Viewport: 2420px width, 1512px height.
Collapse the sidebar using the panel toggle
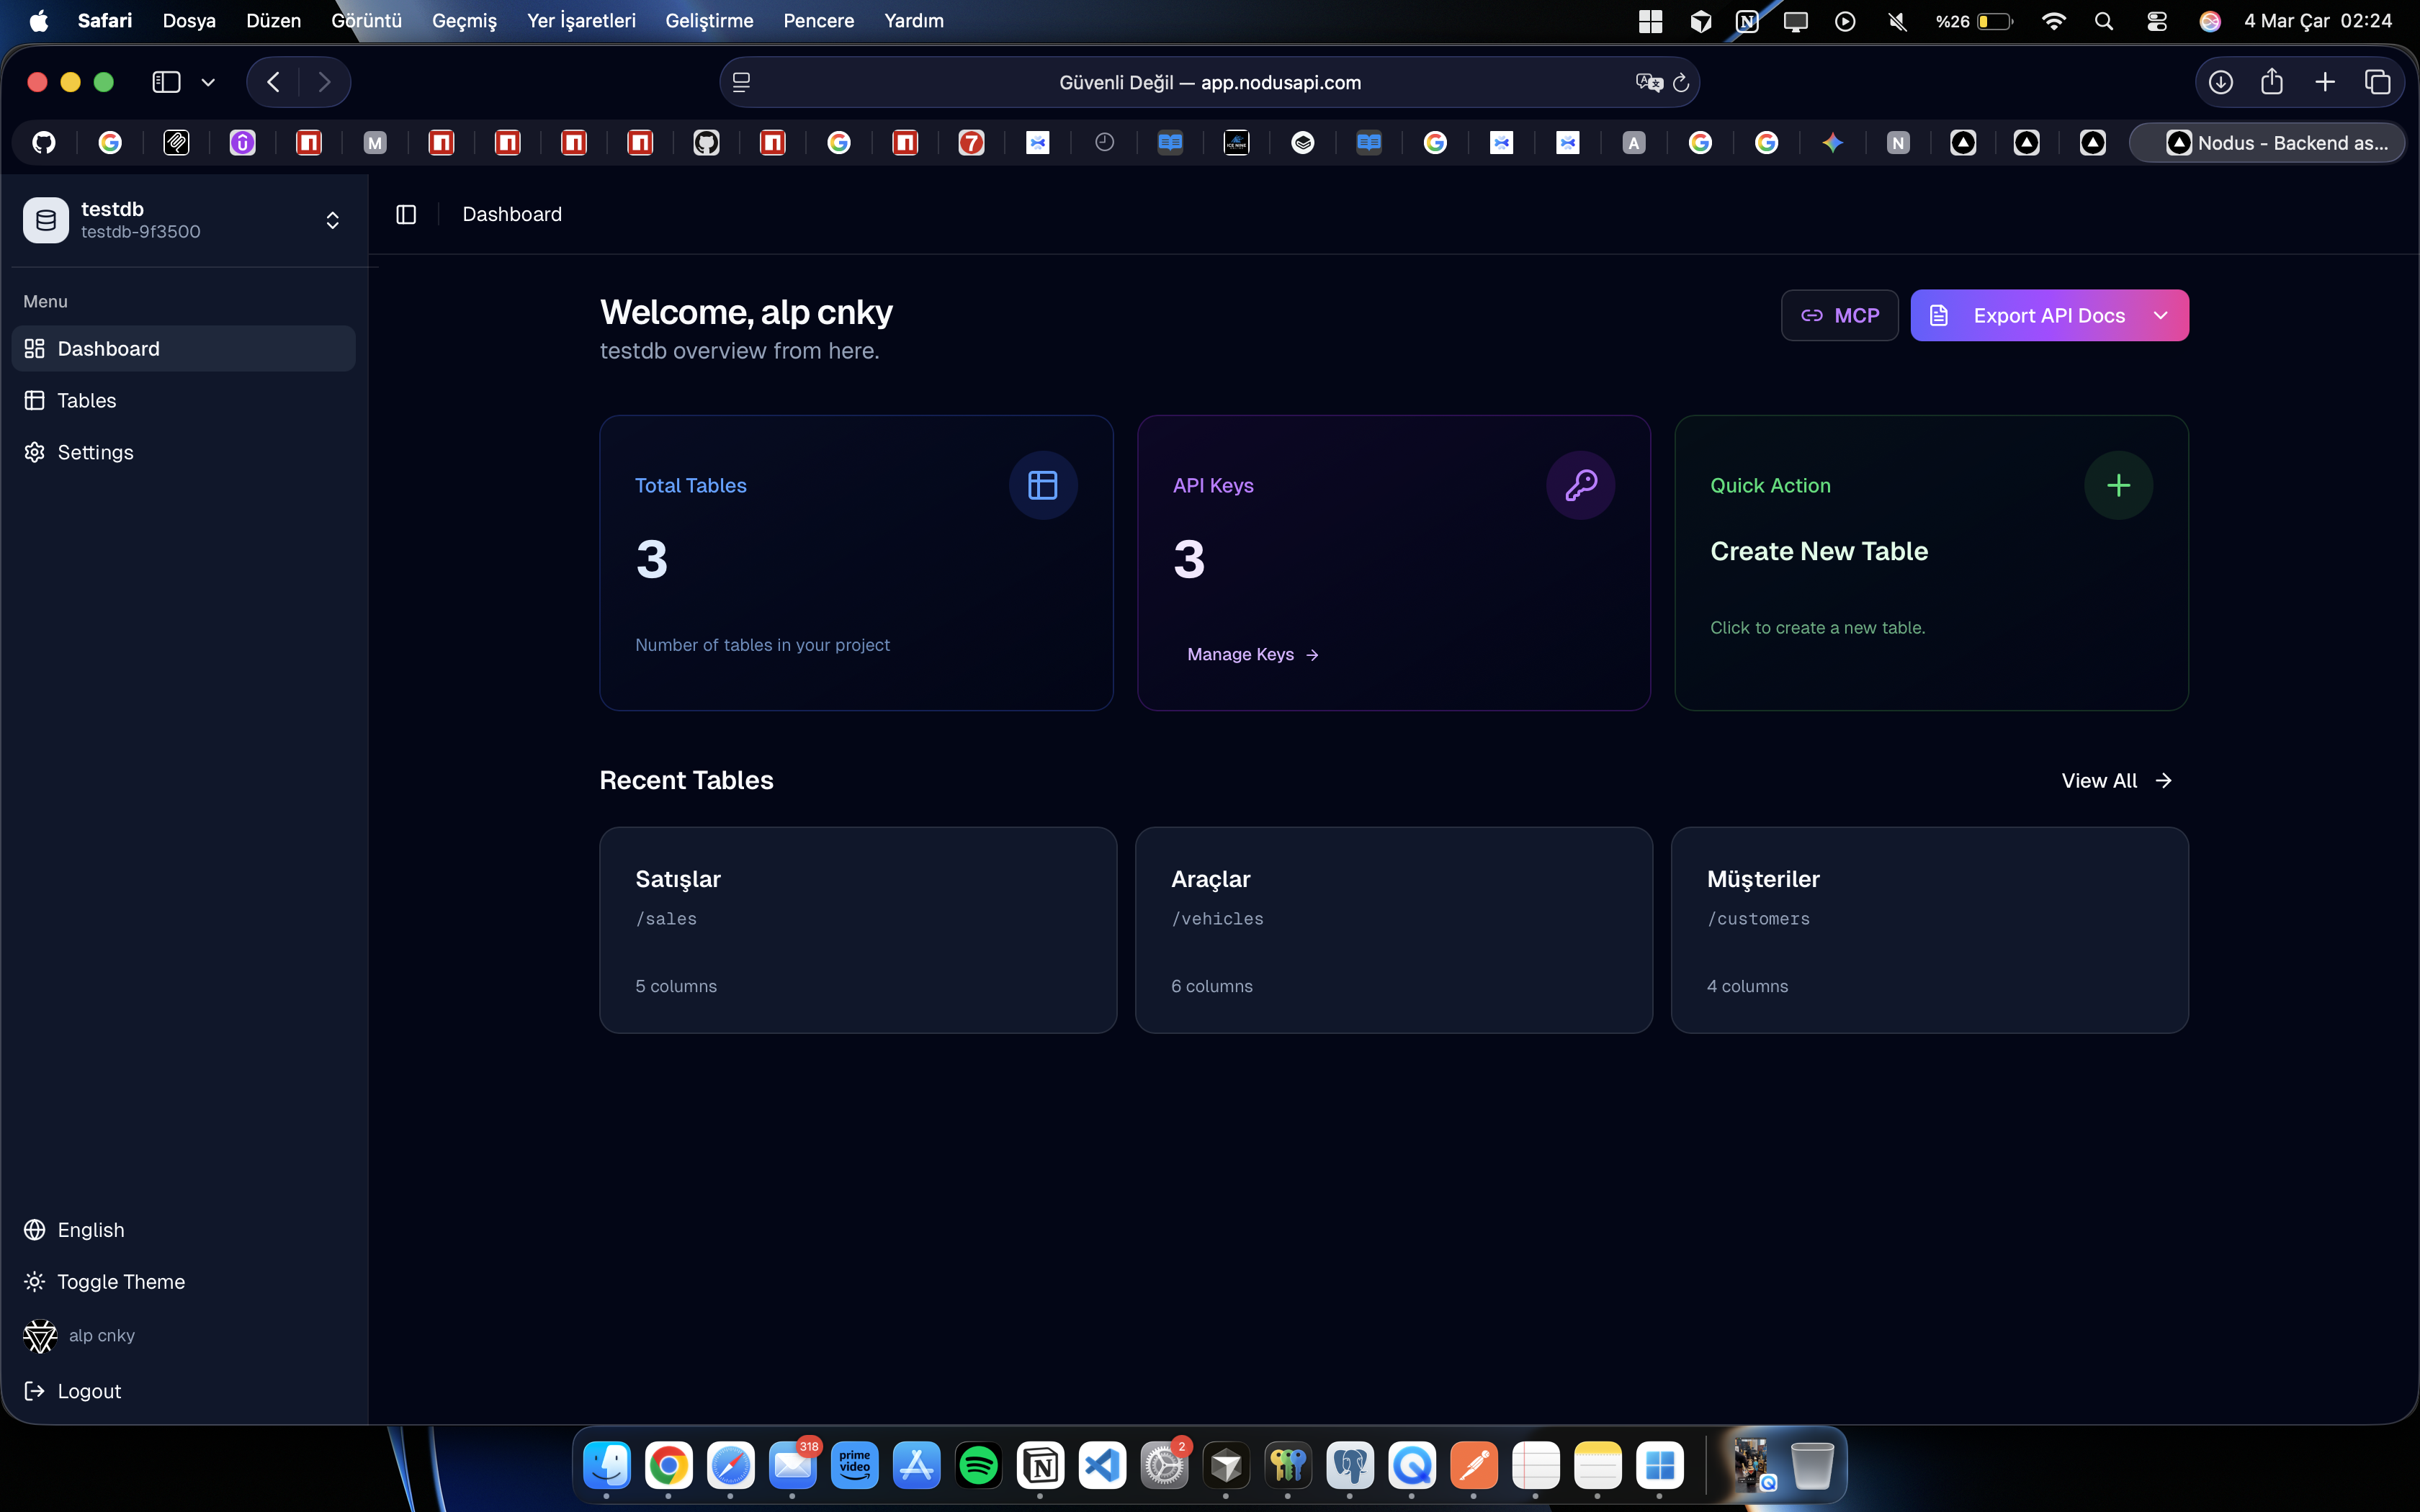pyautogui.click(x=406, y=214)
